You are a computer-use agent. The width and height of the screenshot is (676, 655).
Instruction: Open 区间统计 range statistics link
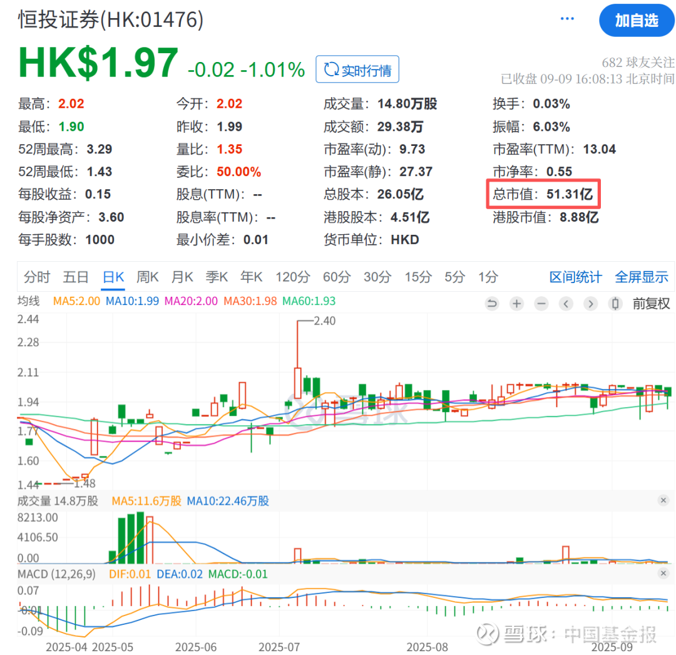pos(576,277)
